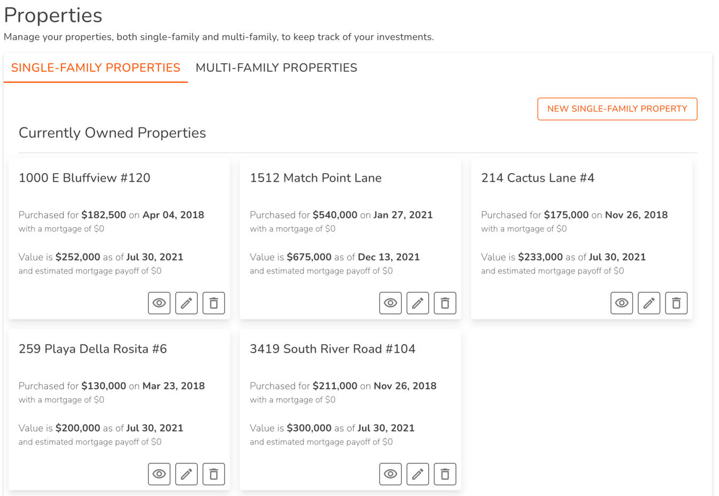Edit the 3419 South River Road #104 property
Viewport: 719px width, 496px height.
click(x=418, y=474)
